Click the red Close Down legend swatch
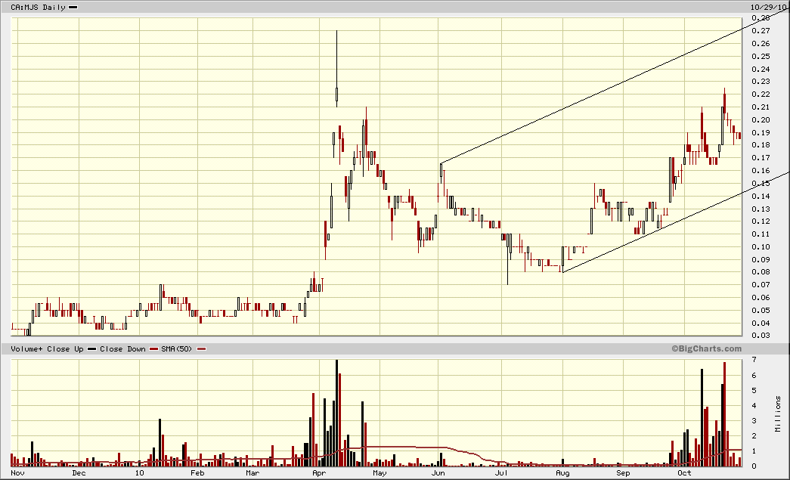 [x=153, y=348]
